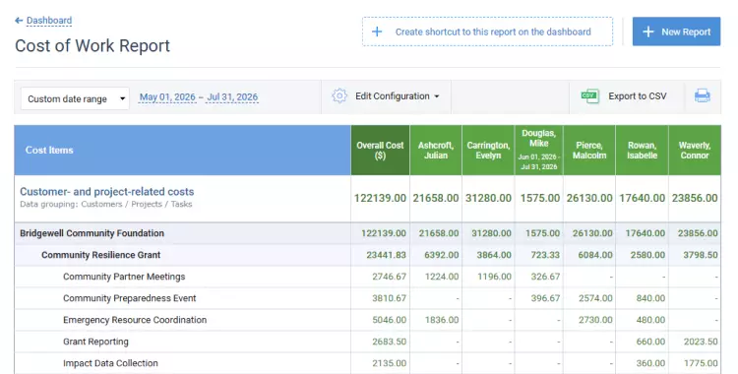Click the 3810.67 overall cost cell
This screenshot has width=738, height=374.
[390, 298]
